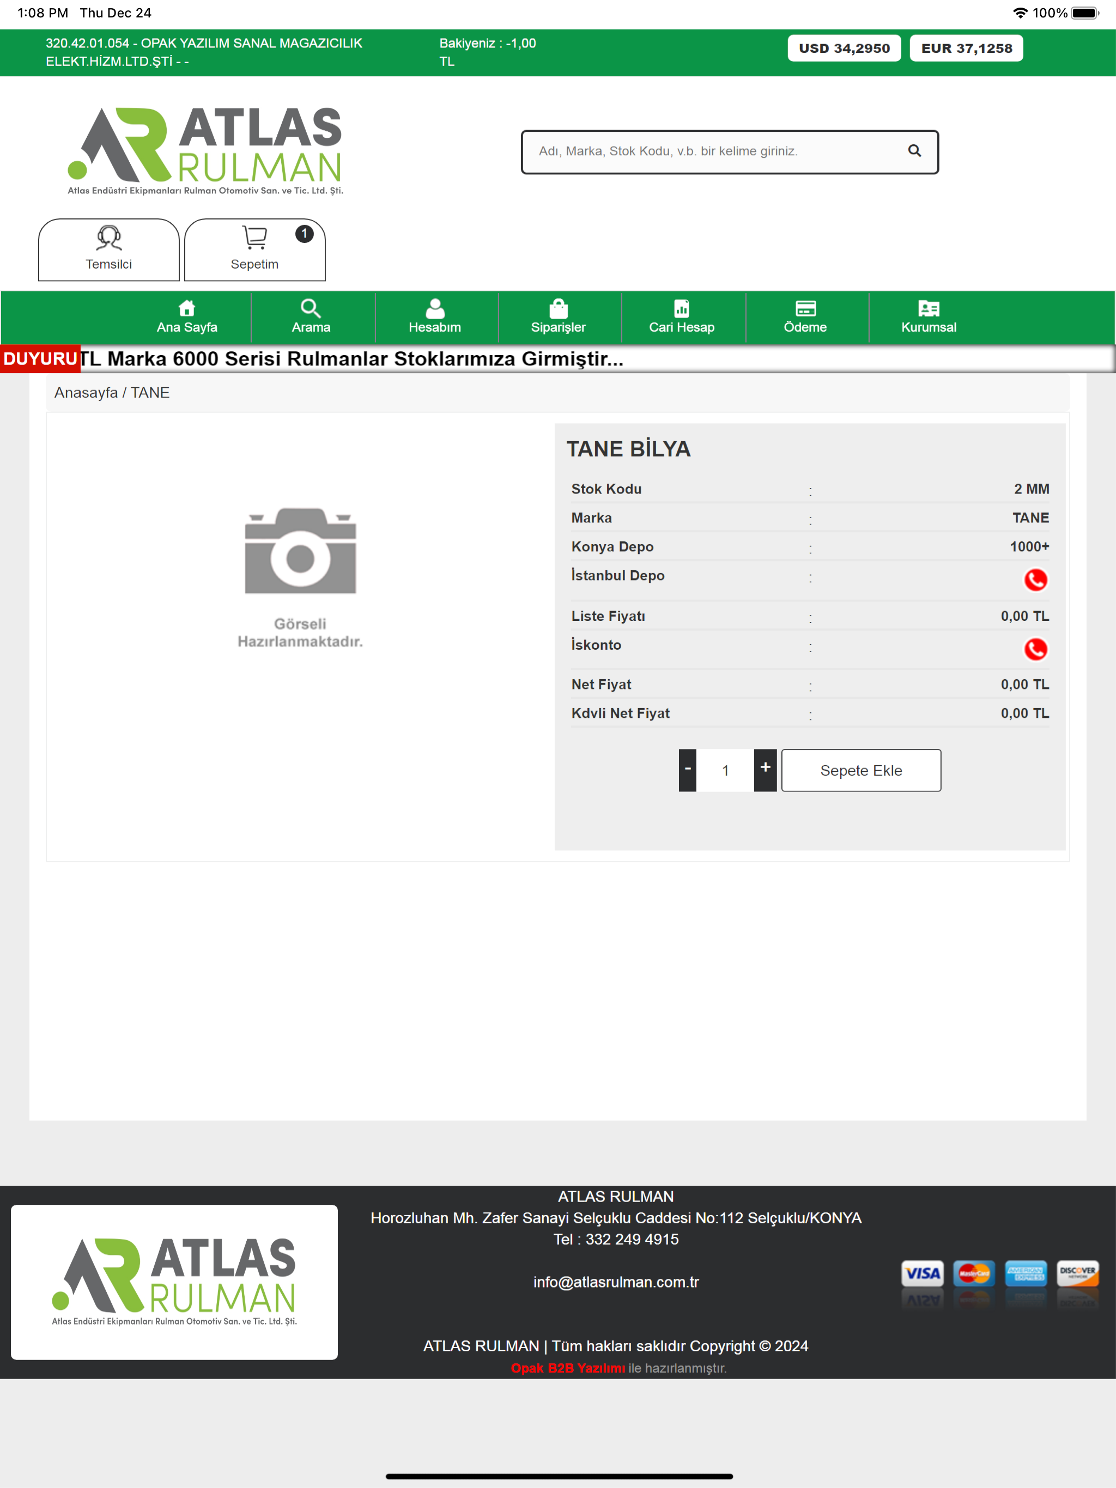Image resolution: width=1116 pixels, height=1488 pixels.
Task: Open Siparişler orders menu
Action: pos(558,318)
